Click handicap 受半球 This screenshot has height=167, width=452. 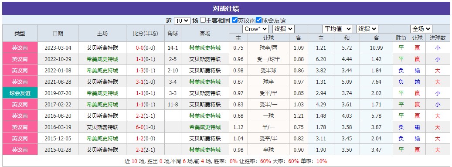268,70
